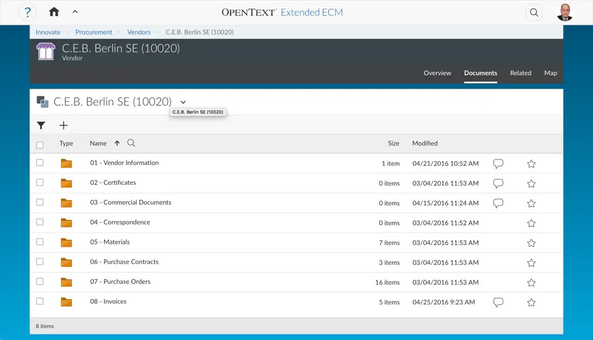This screenshot has width=593, height=340.
Task: Collapse the header with the chevron near home
Action: click(x=75, y=10)
